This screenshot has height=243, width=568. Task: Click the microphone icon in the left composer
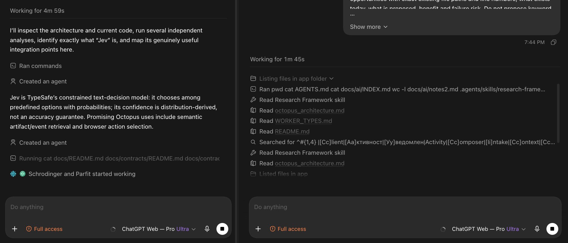[x=207, y=229]
